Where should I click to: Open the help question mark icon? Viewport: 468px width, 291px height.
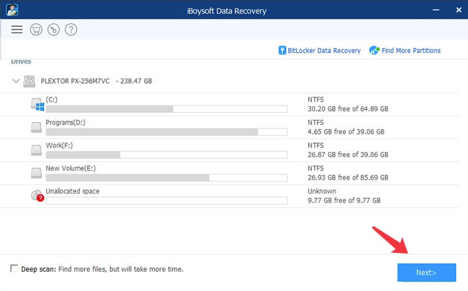click(71, 29)
